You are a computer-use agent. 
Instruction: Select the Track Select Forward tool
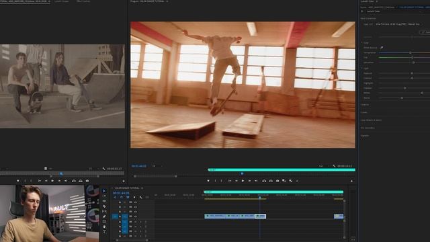[104, 196]
